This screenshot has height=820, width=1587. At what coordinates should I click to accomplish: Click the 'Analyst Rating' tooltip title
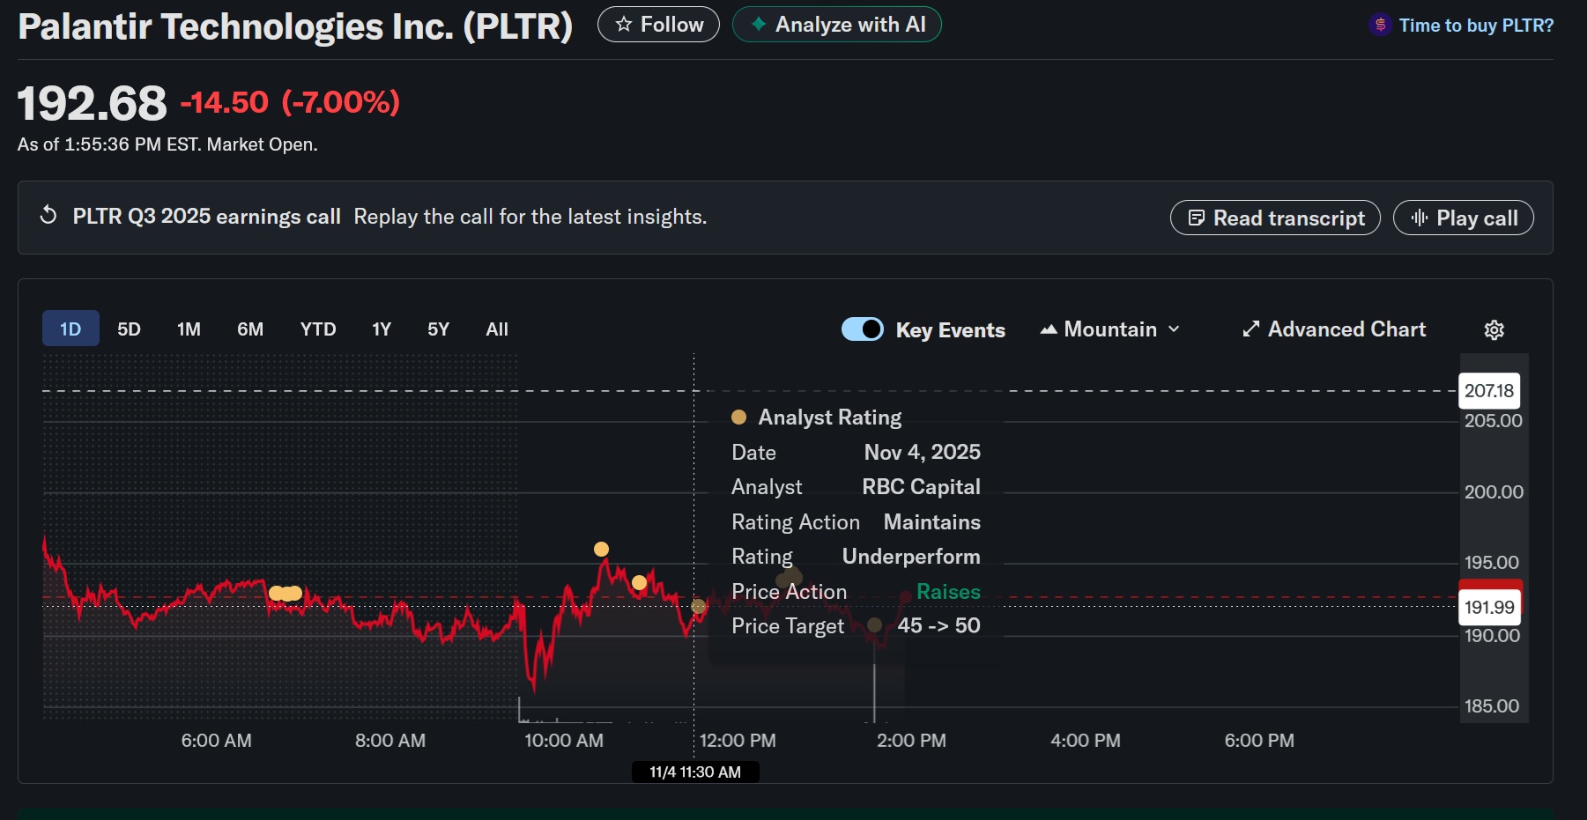[x=830, y=417]
